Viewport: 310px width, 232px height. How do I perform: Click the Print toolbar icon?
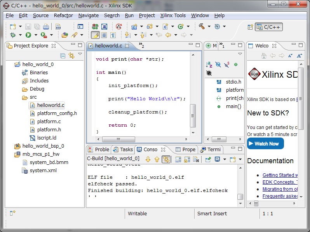coord(46,26)
